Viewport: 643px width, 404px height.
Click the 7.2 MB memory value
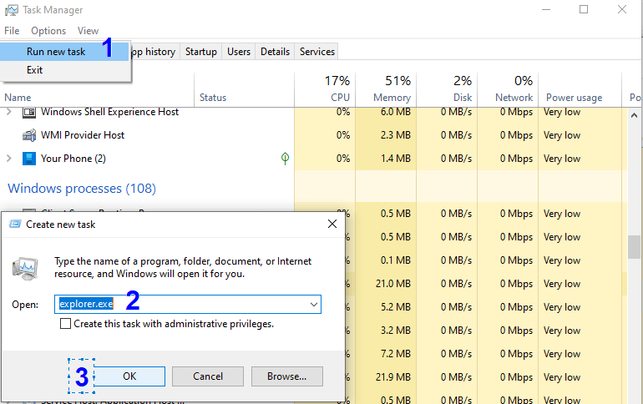[x=395, y=354]
